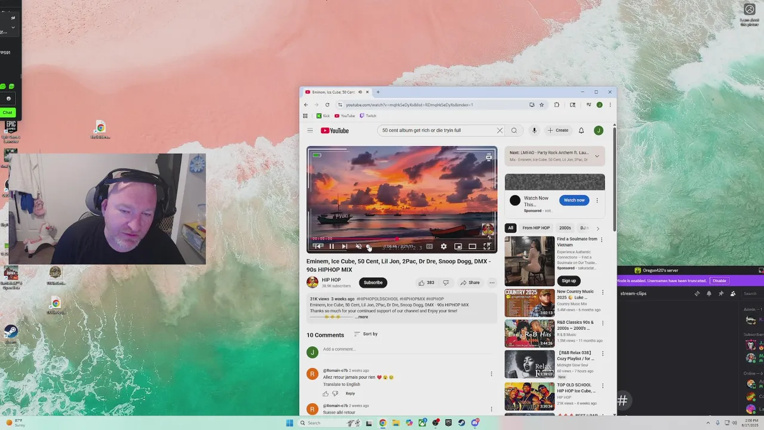Expand the description with ...more
Viewport: 764px width, 430px height.
click(362, 317)
